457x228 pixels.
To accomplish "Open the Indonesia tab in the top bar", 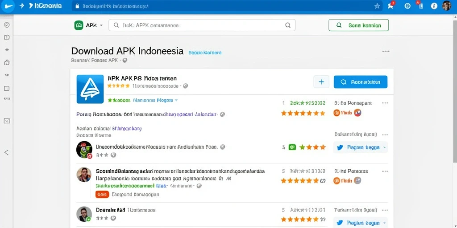I will tap(45, 6).
